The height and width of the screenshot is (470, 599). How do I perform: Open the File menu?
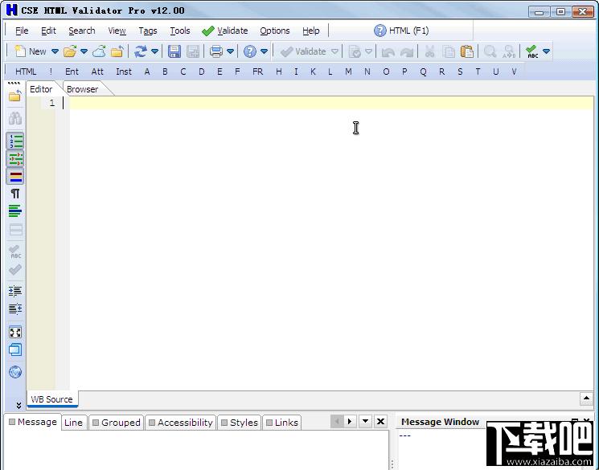tap(22, 31)
